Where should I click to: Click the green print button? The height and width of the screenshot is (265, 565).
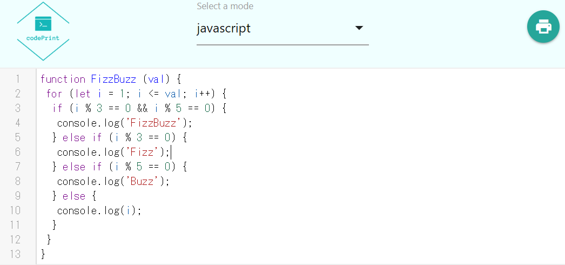pyautogui.click(x=543, y=27)
